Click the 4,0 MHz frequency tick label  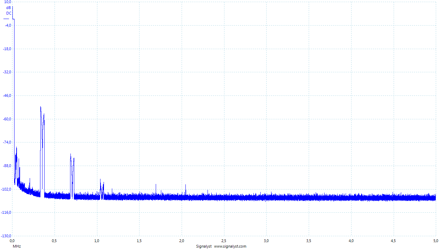pos(351,240)
